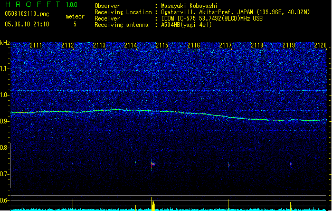Click the meteor echo near 2119
Viewport: 332px width, 211px height.
(291, 164)
